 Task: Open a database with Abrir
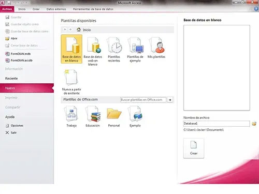coord(11,38)
